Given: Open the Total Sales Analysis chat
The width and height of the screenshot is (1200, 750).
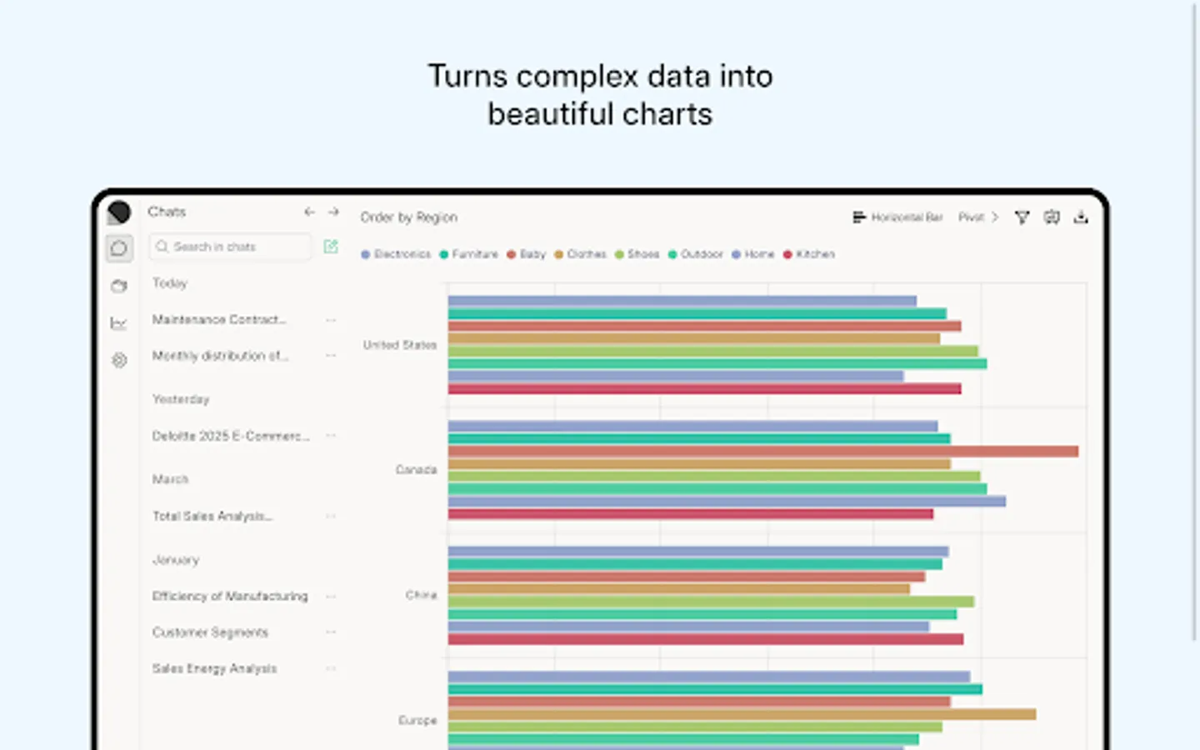Looking at the screenshot, I should 212,517.
